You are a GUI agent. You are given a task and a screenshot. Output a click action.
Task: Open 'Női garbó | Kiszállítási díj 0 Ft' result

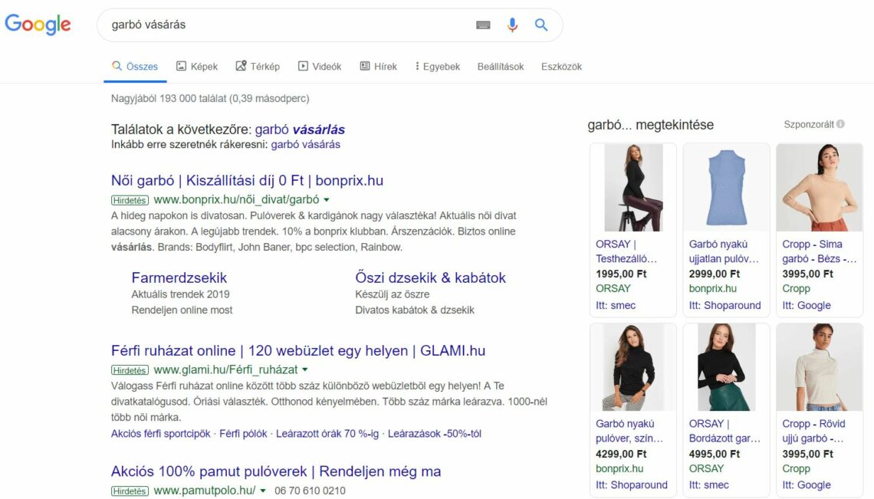pyautogui.click(x=247, y=181)
